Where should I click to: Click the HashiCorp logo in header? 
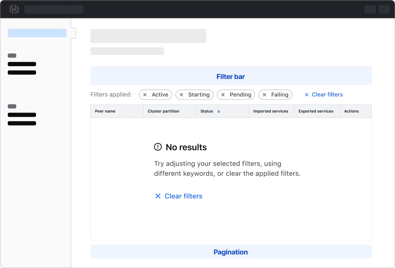click(x=14, y=9)
